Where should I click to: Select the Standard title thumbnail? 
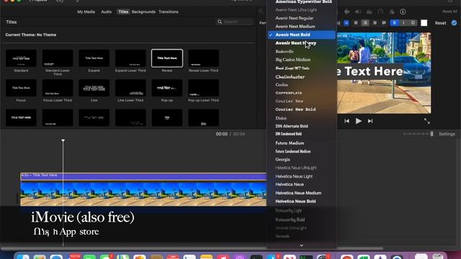coord(21,58)
